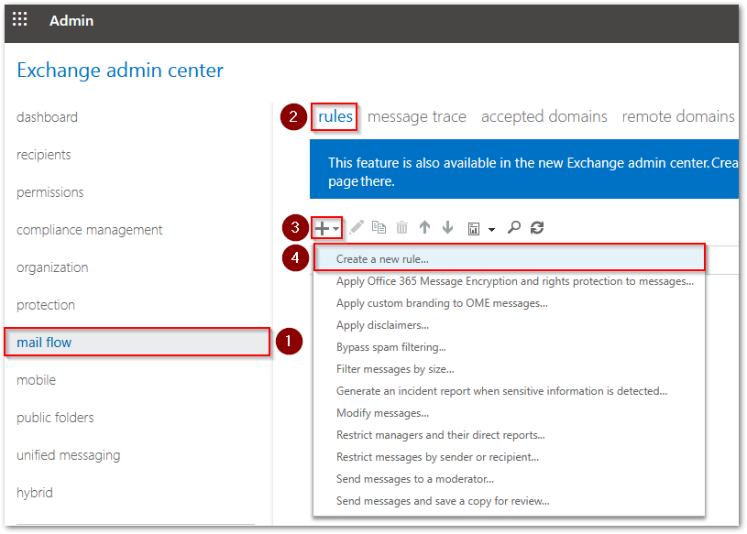Click the Copy rule icon
The width and height of the screenshot is (747, 534).
(x=379, y=227)
